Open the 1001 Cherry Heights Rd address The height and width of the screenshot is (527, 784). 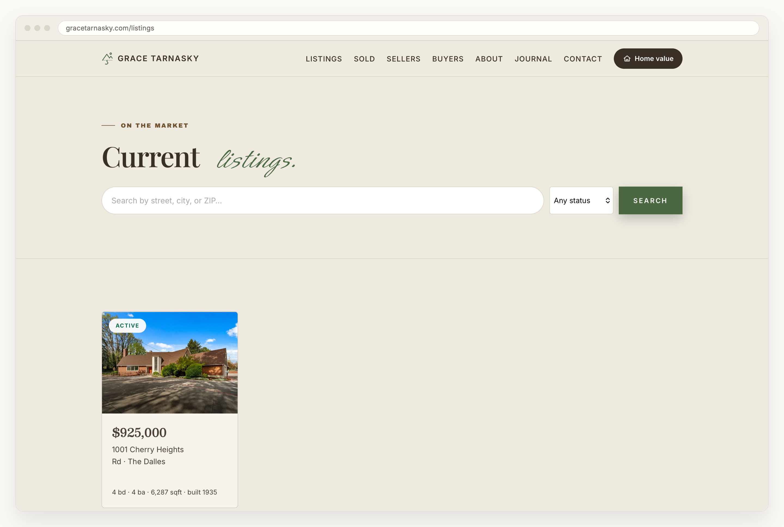click(148, 455)
